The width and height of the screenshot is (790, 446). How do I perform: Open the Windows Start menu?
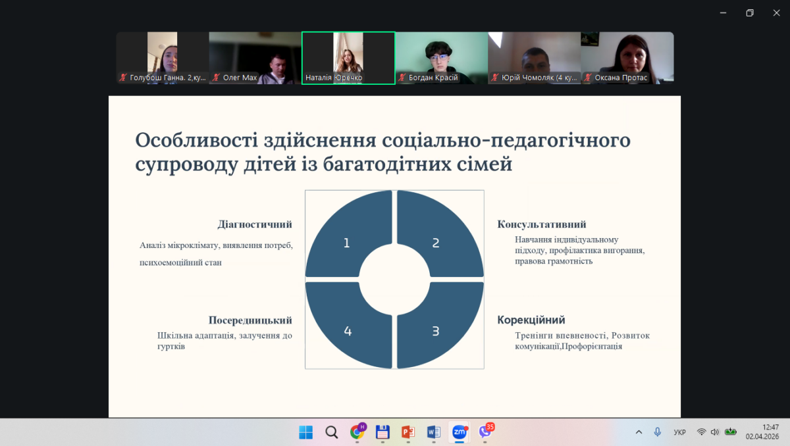click(x=306, y=432)
